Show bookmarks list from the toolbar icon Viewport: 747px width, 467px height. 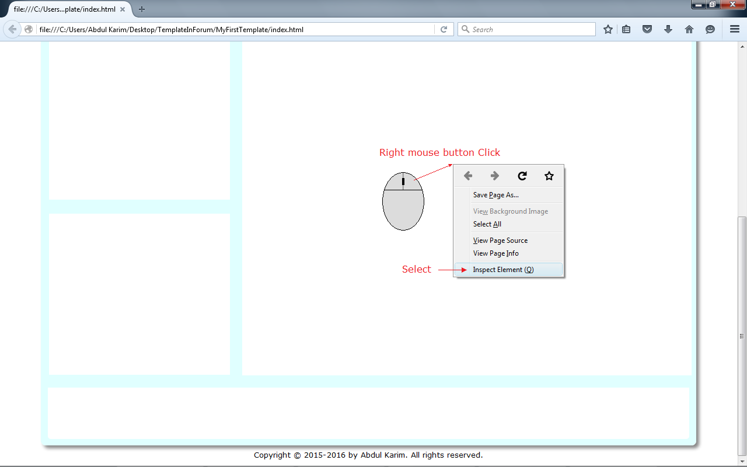[x=626, y=29]
